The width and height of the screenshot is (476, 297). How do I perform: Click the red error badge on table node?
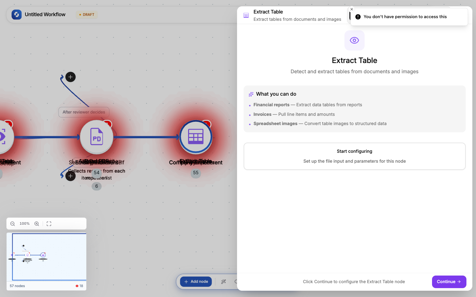[207, 124]
